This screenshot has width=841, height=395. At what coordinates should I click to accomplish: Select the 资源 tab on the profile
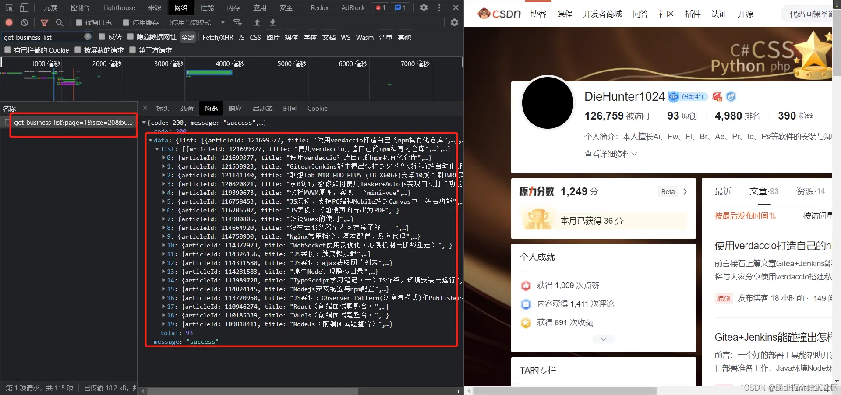(x=810, y=191)
